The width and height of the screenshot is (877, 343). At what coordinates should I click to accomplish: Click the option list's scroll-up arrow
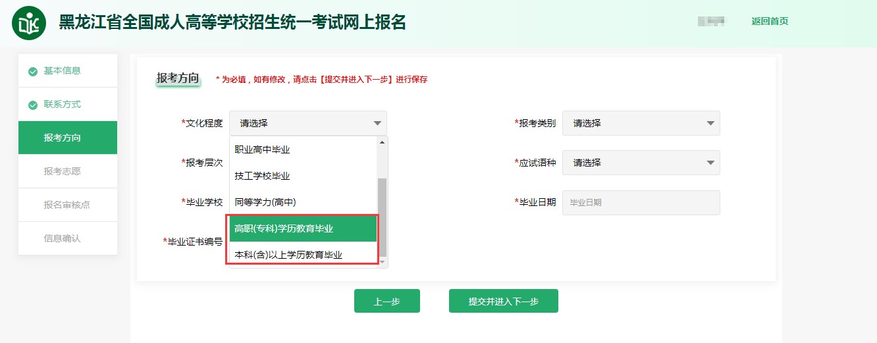[x=381, y=142]
